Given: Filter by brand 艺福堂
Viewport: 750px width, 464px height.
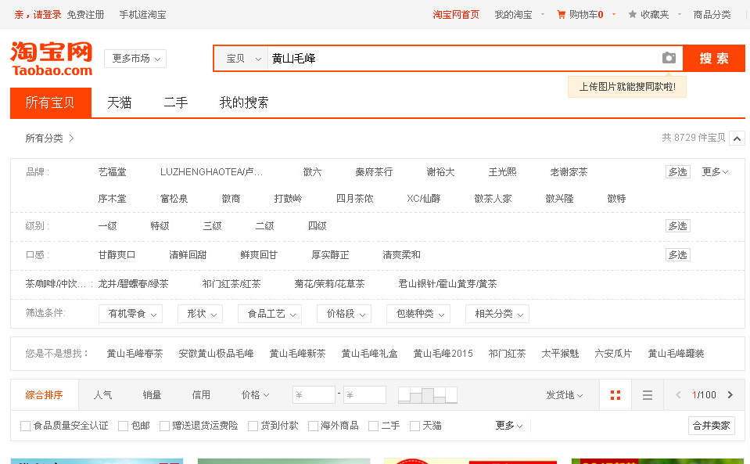Looking at the screenshot, I should 113,171.
